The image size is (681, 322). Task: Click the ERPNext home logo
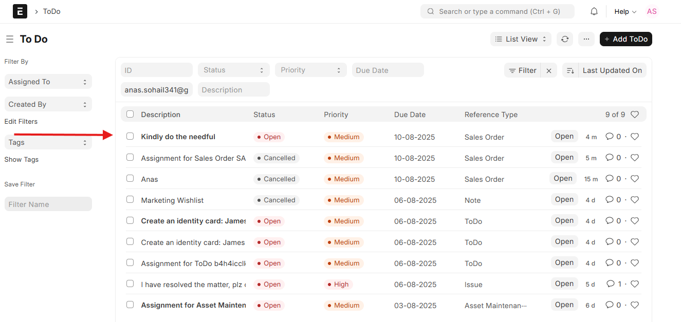click(x=20, y=11)
